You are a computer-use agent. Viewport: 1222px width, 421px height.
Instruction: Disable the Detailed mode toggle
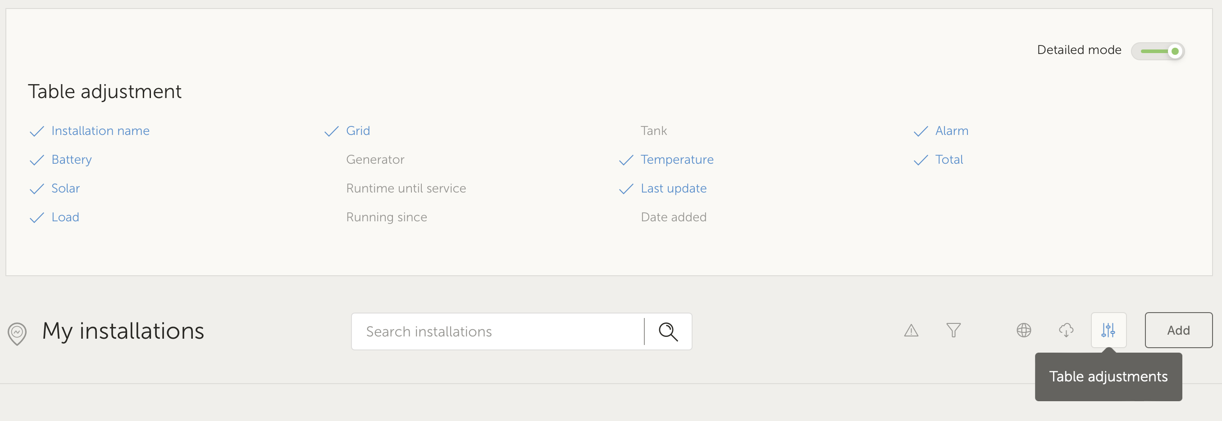1158,51
